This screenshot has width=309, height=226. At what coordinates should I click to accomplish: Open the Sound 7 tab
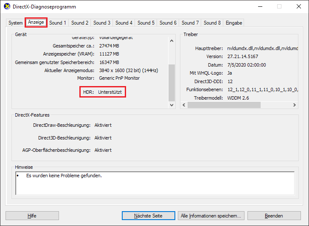190,23
